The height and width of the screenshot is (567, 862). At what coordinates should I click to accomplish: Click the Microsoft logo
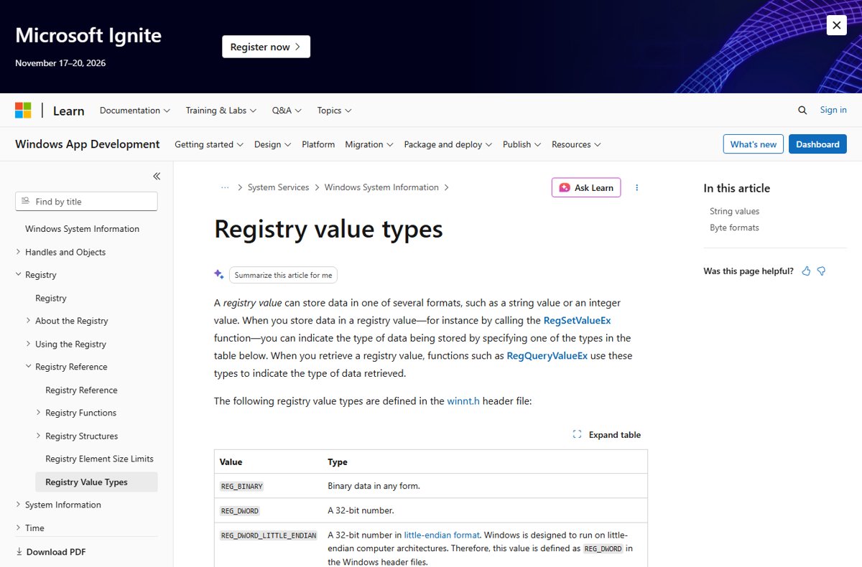pos(23,111)
